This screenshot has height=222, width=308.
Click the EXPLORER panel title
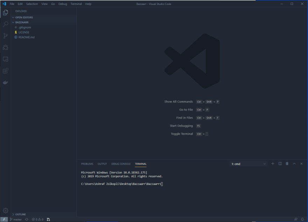[21, 11]
